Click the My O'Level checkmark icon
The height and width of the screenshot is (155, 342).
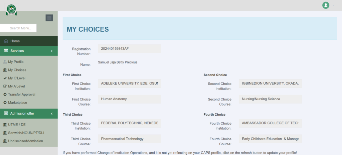coord(5,78)
